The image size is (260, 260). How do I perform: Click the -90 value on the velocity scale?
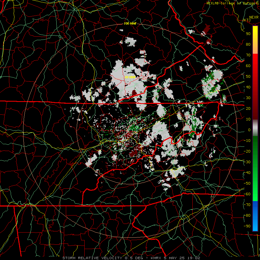coord(247,226)
